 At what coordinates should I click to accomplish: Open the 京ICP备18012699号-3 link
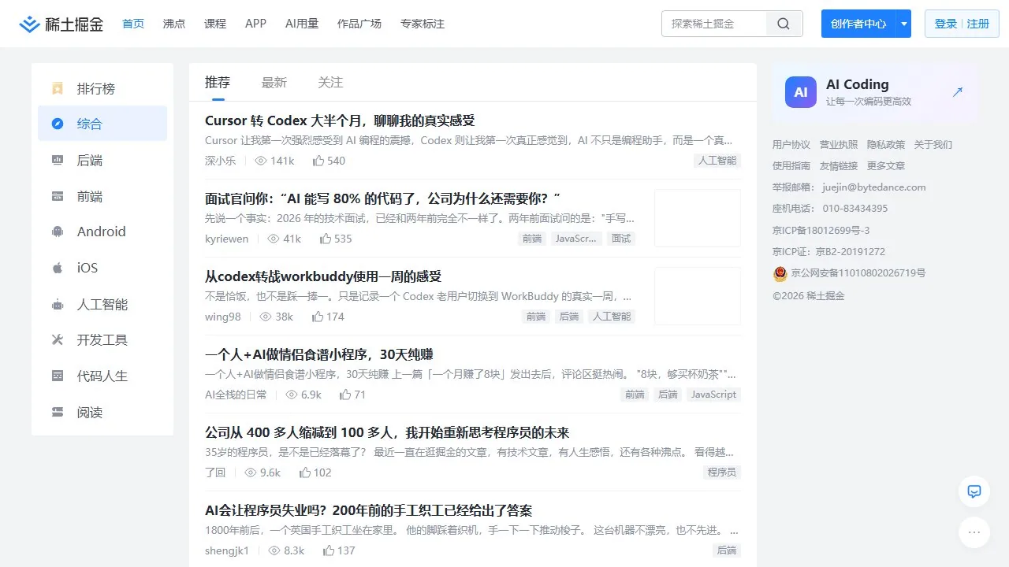[821, 231]
